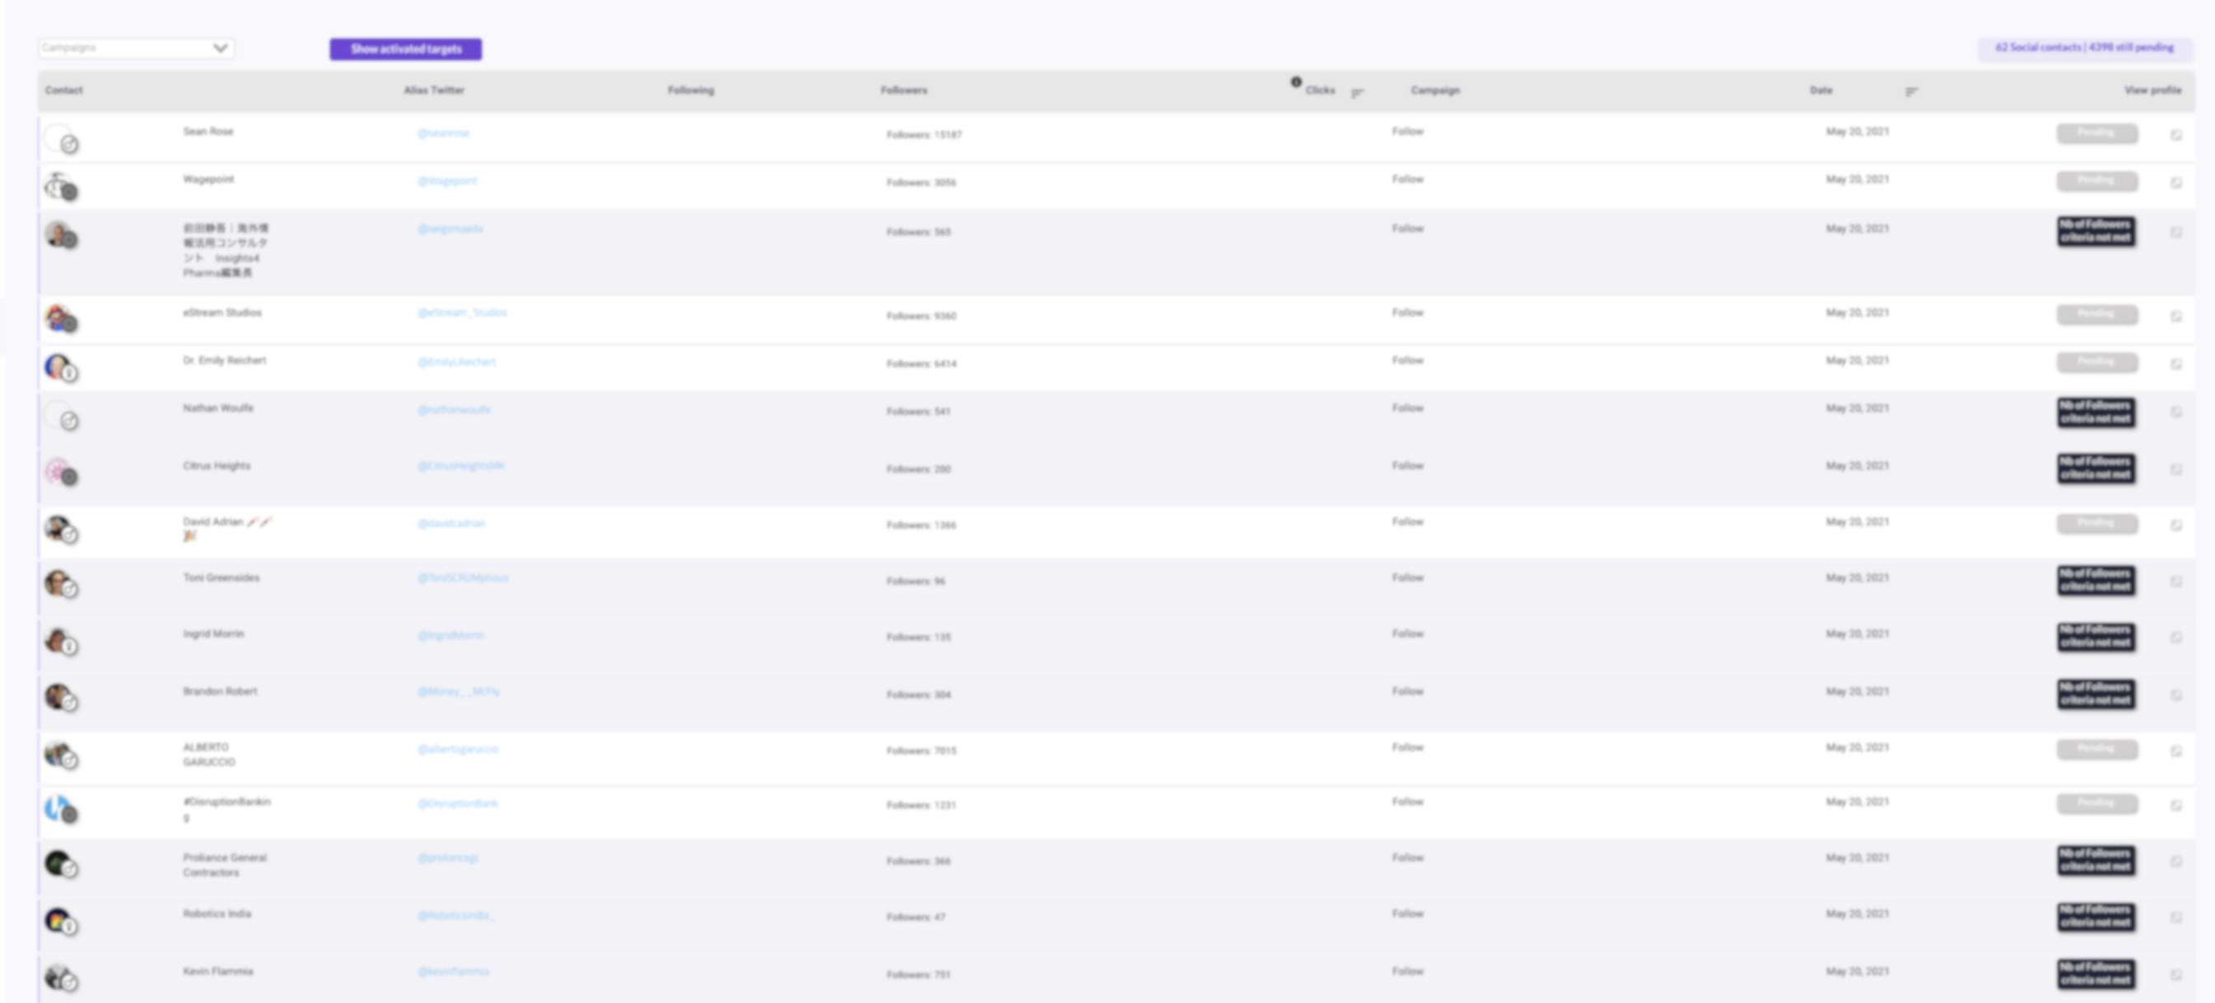Click the info icon beside Clicks
This screenshot has width=2215, height=1003.
click(x=1296, y=82)
